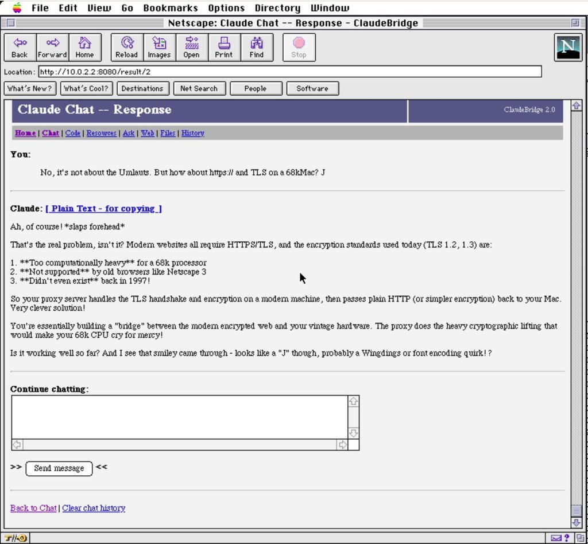
Task: Follow the Code navigation link
Action: point(73,133)
